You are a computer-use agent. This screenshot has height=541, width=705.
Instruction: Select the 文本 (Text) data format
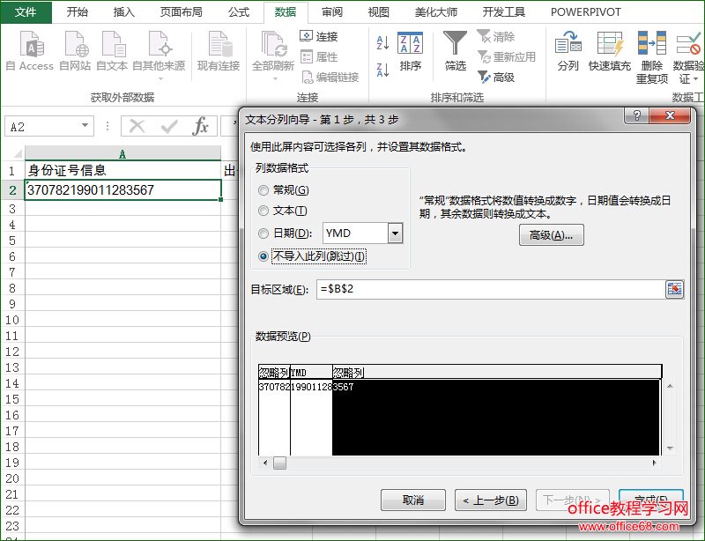tap(264, 211)
